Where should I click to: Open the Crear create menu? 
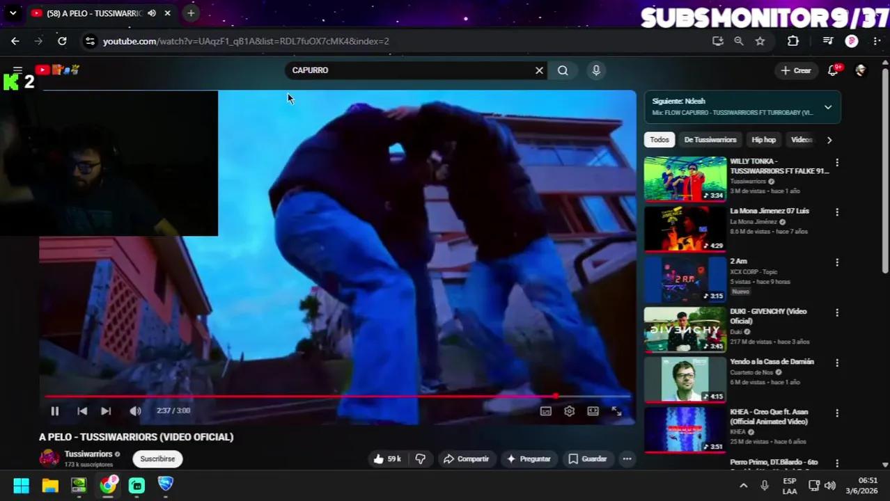point(795,70)
